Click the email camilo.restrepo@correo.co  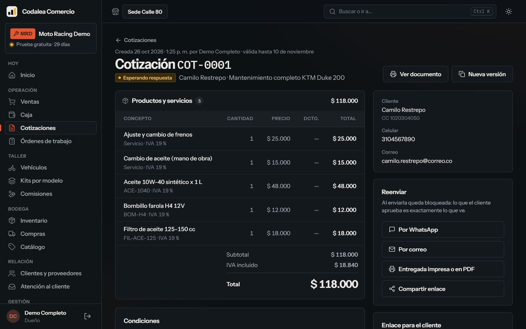tap(417, 161)
